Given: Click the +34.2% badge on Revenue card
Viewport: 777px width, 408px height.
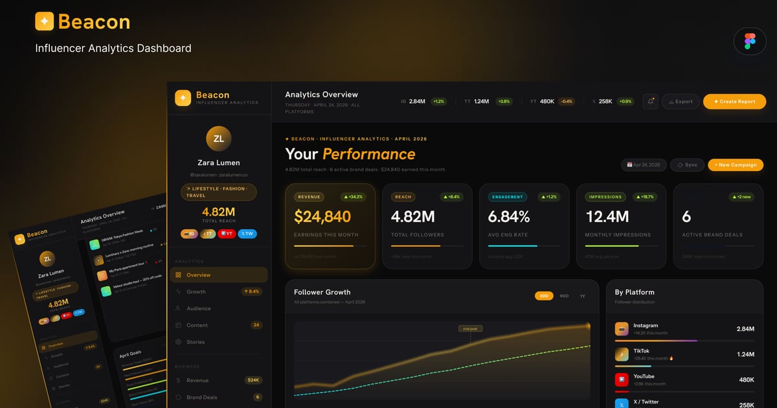Looking at the screenshot, I should tap(354, 197).
